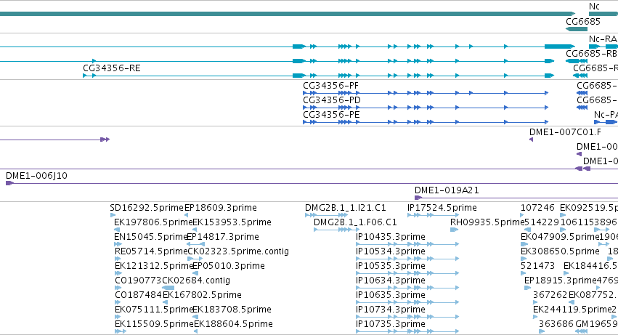This screenshot has width=618, height=335.
Task: Click the 107246 feature label
Action: point(537,208)
